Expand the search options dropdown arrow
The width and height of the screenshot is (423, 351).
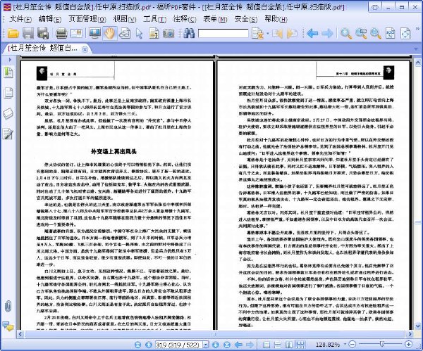(x=268, y=34)
